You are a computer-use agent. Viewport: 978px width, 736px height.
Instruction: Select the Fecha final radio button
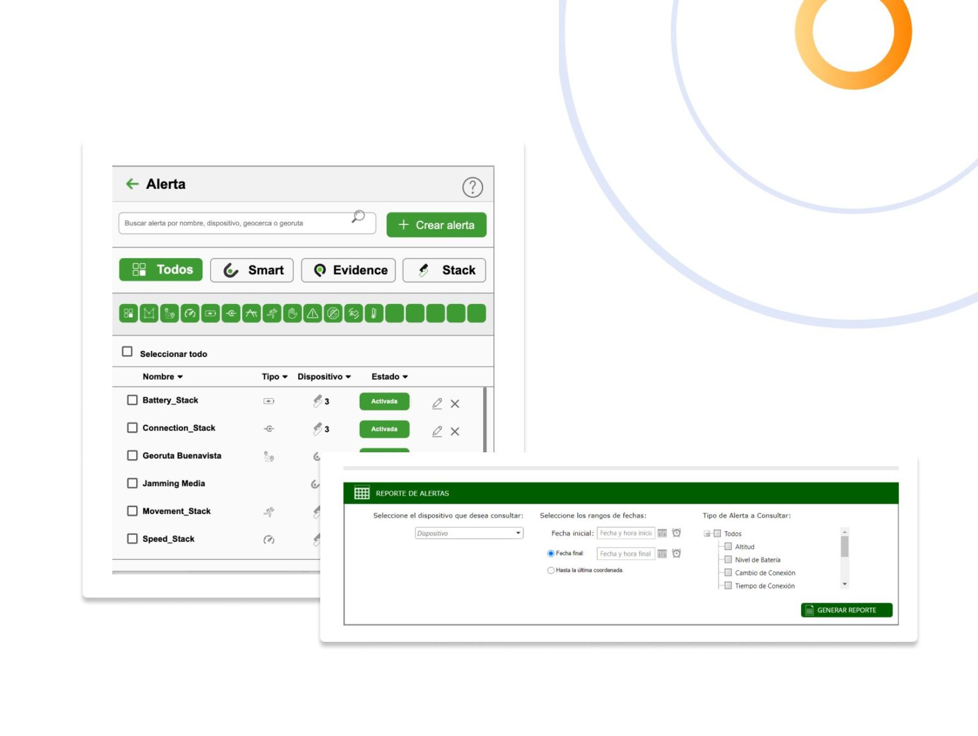tap(551, 553)
